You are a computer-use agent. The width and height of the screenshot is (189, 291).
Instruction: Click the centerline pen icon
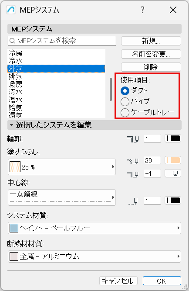pyautogui.click(x=133, y=201)
